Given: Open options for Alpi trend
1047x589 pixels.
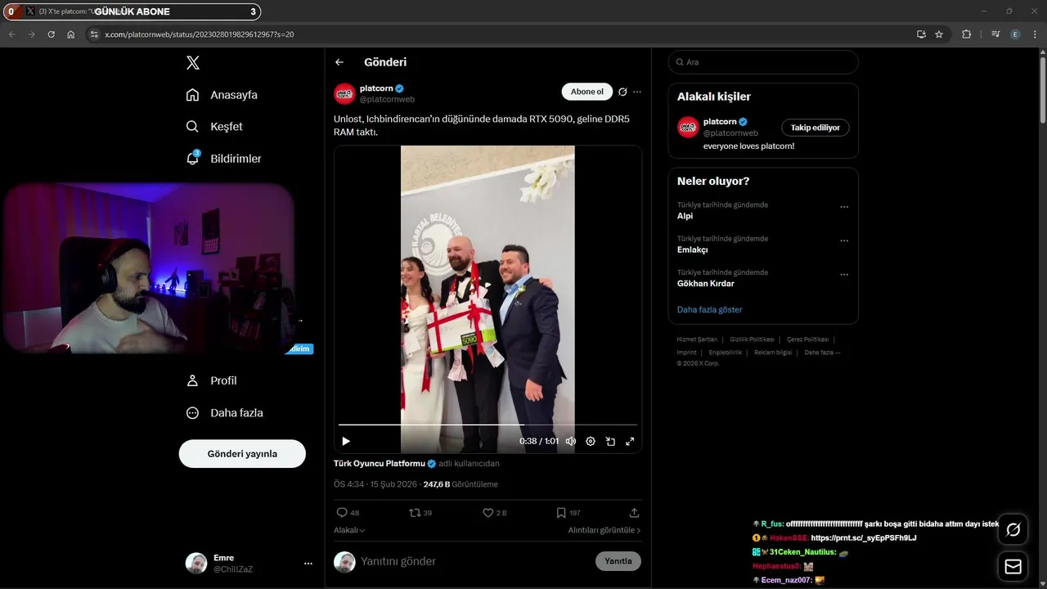Looking at the screenshot, I should click(x=844, y=207).
